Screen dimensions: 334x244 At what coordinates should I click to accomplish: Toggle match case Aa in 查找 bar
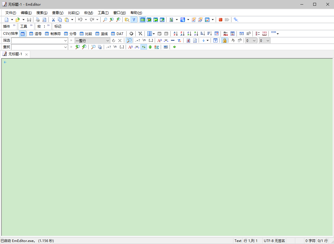(x=130, y=47)
